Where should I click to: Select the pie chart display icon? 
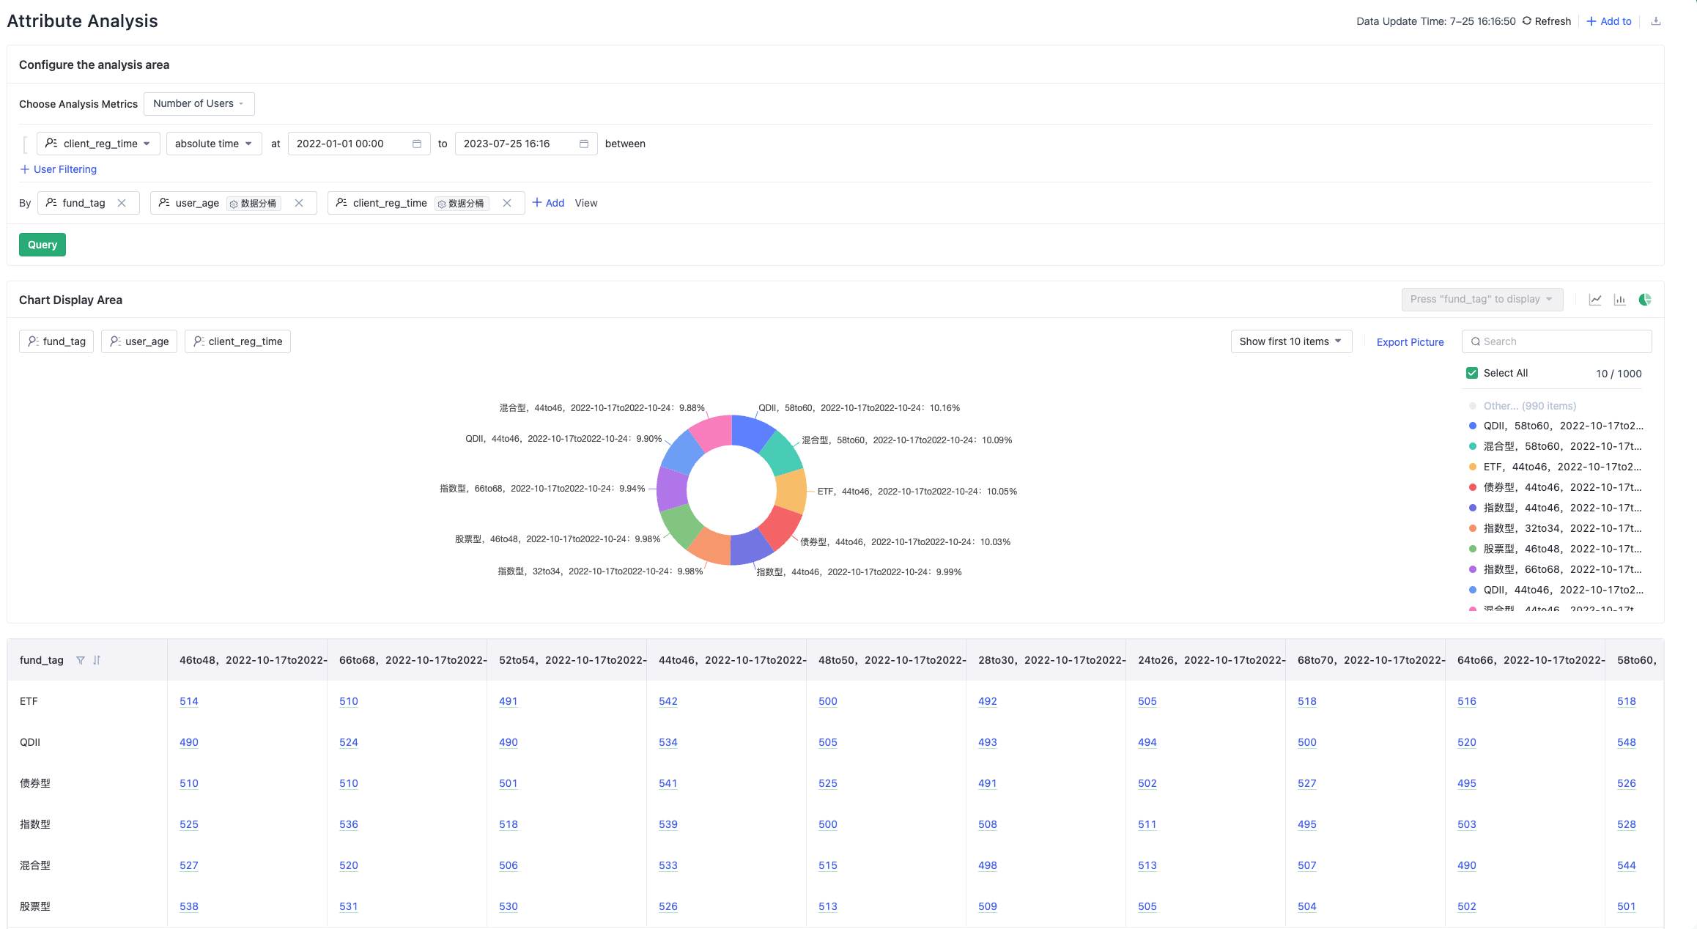(1644, 299)
